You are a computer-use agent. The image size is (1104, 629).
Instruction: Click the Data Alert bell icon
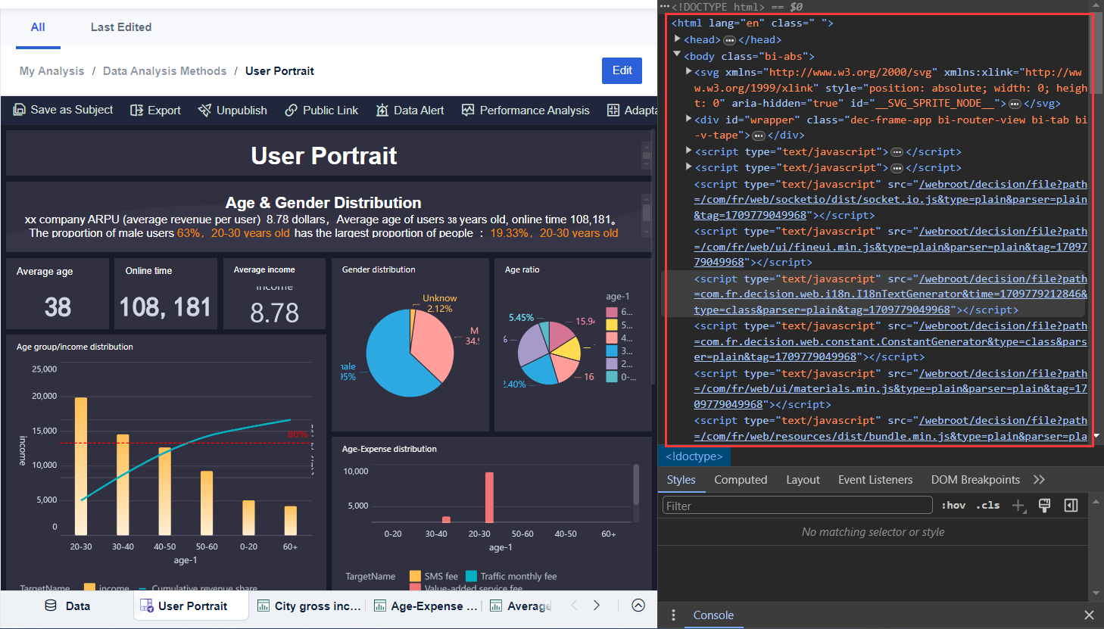pyautogui.click(x=382, y=110)
